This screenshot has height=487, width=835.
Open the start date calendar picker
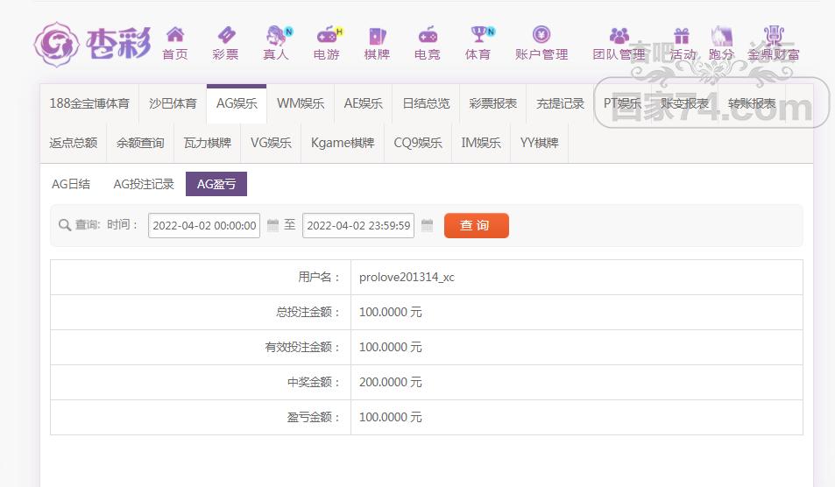click(x=272, y=226)
